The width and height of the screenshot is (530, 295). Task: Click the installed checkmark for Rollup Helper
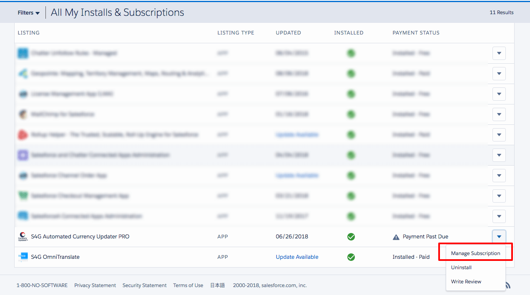[351, 135]
